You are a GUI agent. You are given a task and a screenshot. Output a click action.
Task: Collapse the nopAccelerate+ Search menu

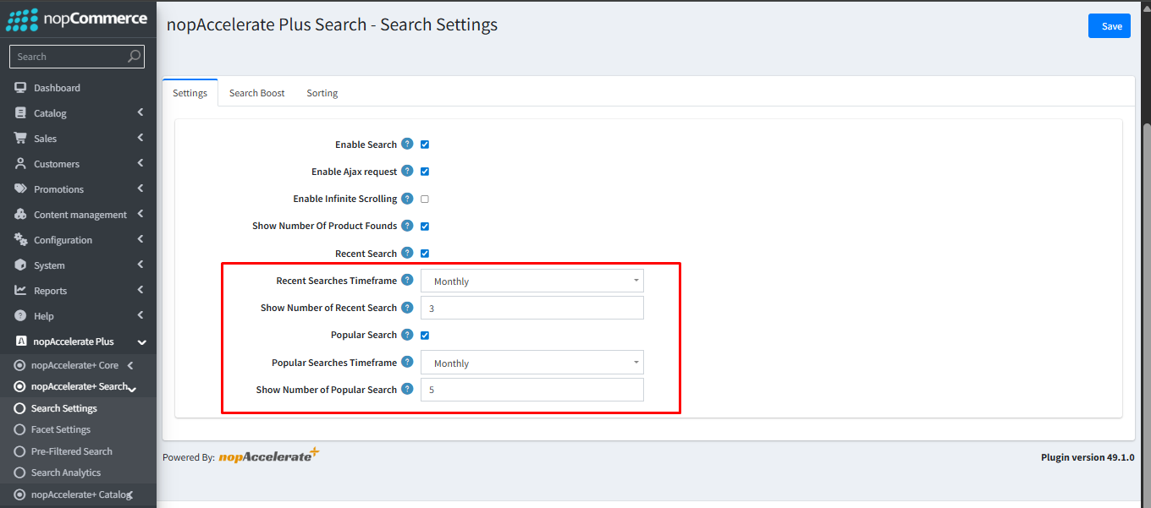point(131,387)
